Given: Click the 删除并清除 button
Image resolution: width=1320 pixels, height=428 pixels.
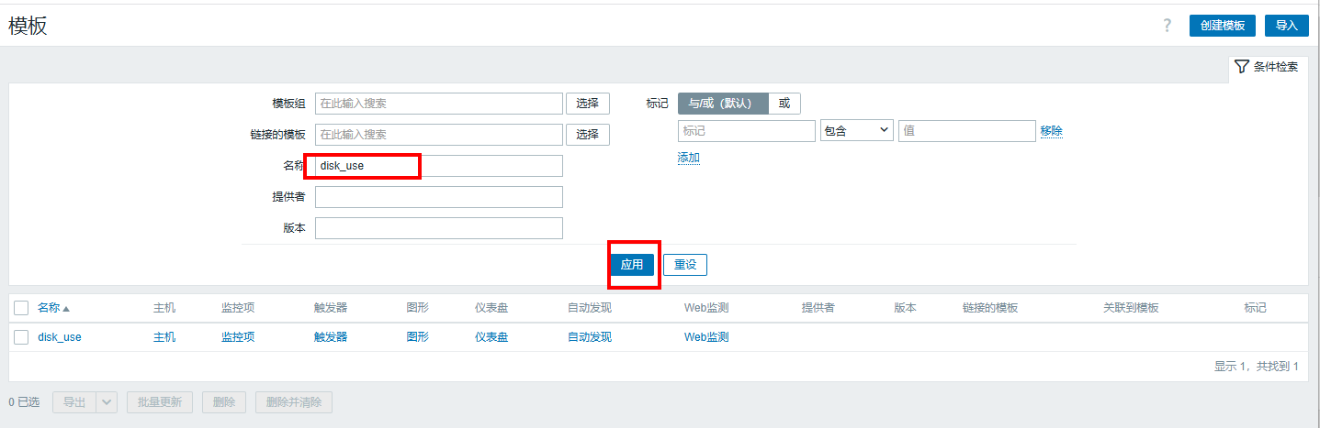Looking at the screenshot, I should pyautogui.click(x=294, y=402).
